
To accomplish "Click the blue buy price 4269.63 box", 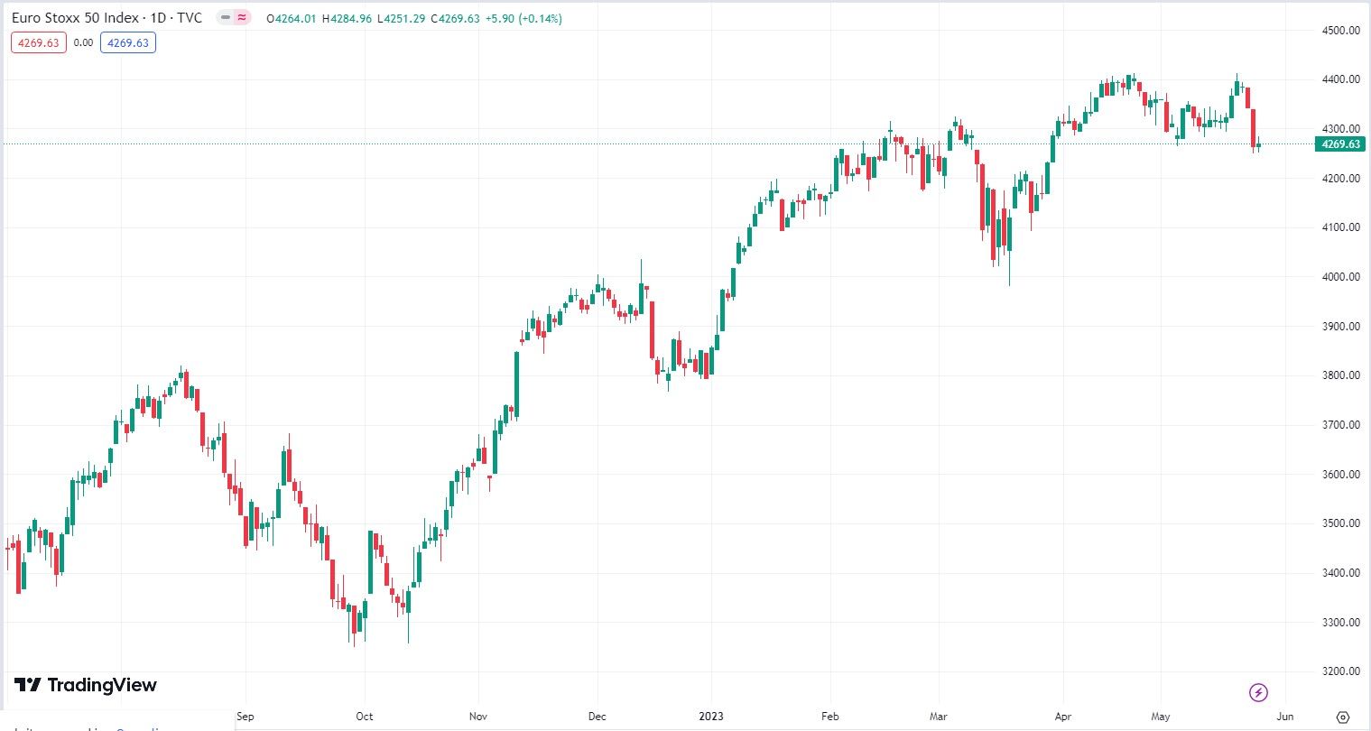I will pos(128,42).
